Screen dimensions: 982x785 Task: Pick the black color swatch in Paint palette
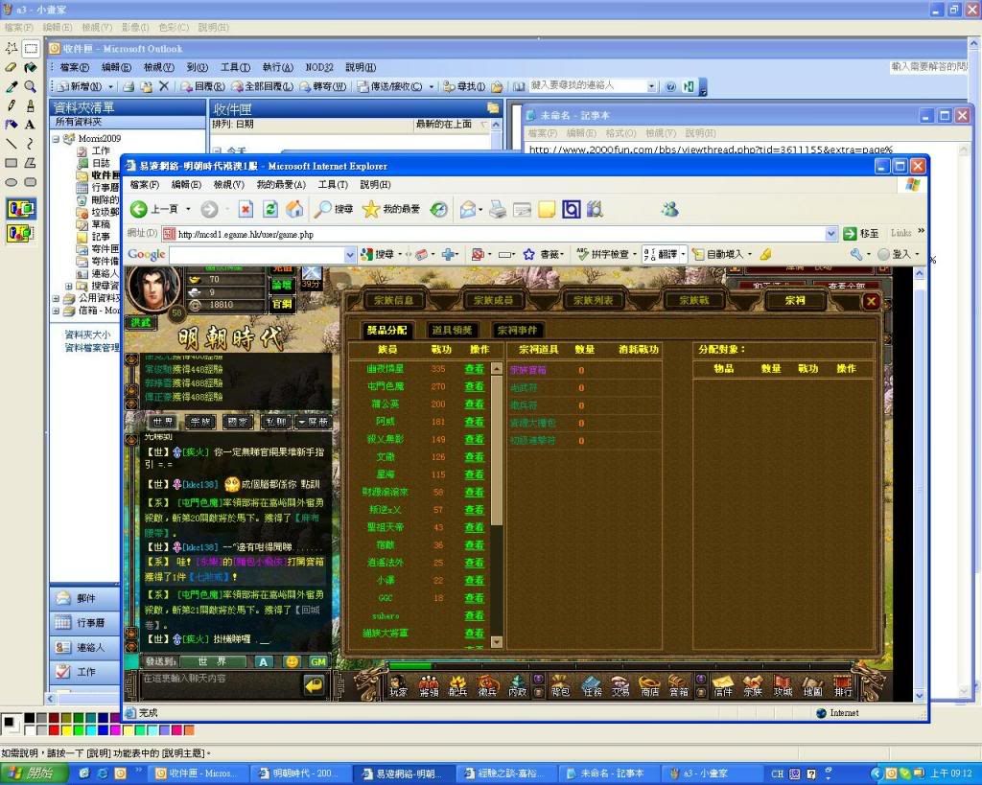pyautogui.click(x=30, y=718)
